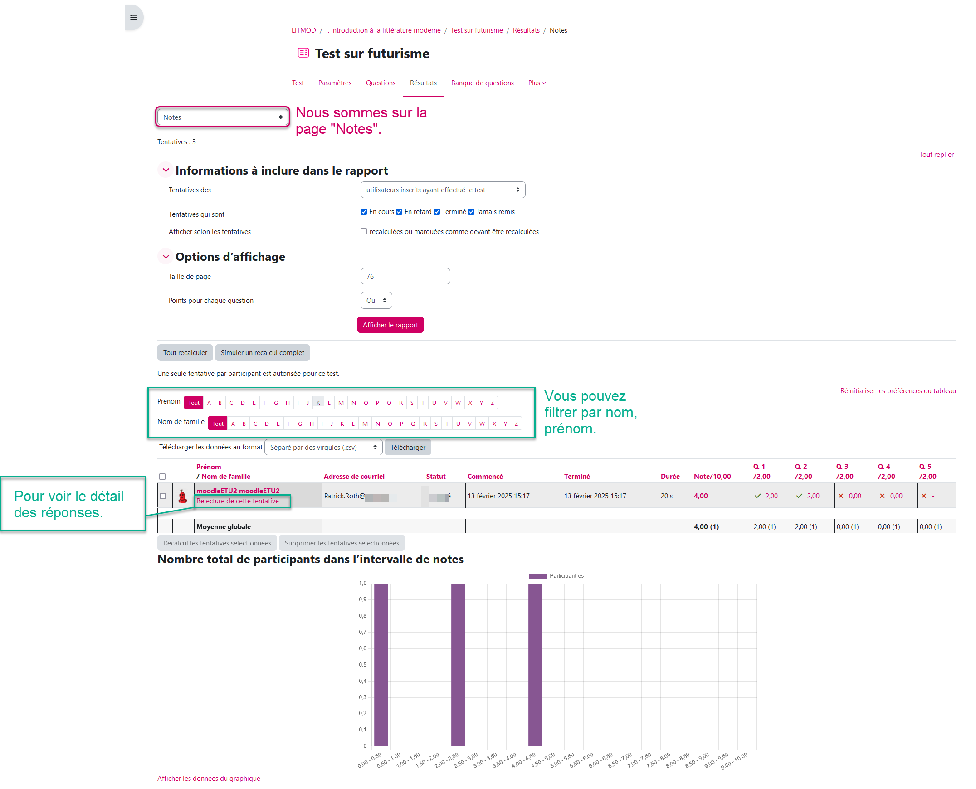Click the green checkmark in Q. 1 column
This screenshot has height=789, width=976.
coord(758,496)
